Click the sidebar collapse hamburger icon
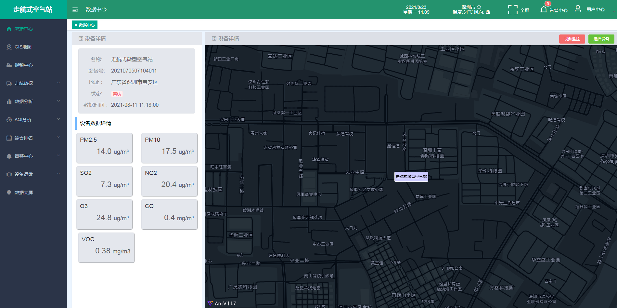 tap(75, 10)
